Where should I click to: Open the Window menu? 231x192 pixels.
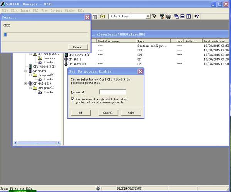[70, 10]
